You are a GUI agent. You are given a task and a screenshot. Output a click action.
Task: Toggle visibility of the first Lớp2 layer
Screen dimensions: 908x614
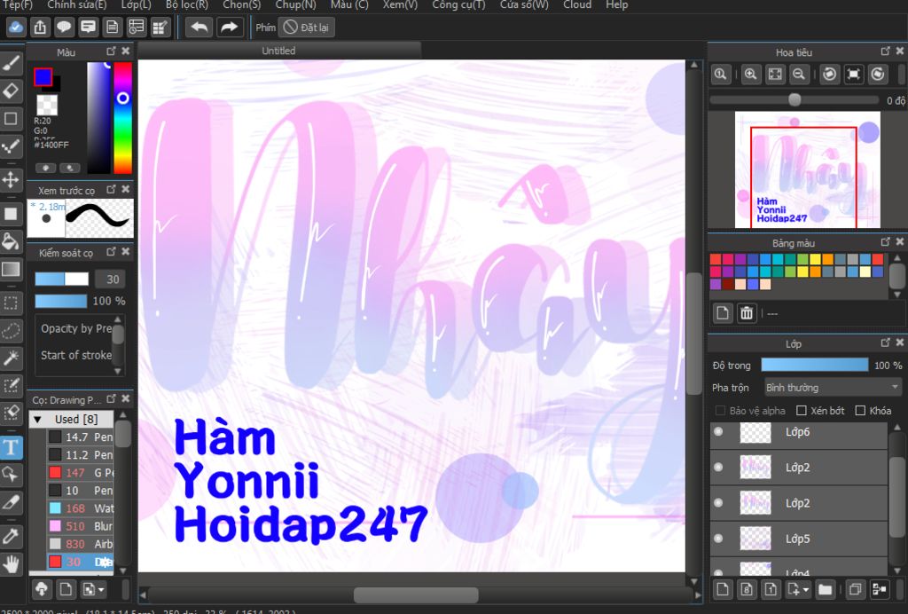click(718, 467)
